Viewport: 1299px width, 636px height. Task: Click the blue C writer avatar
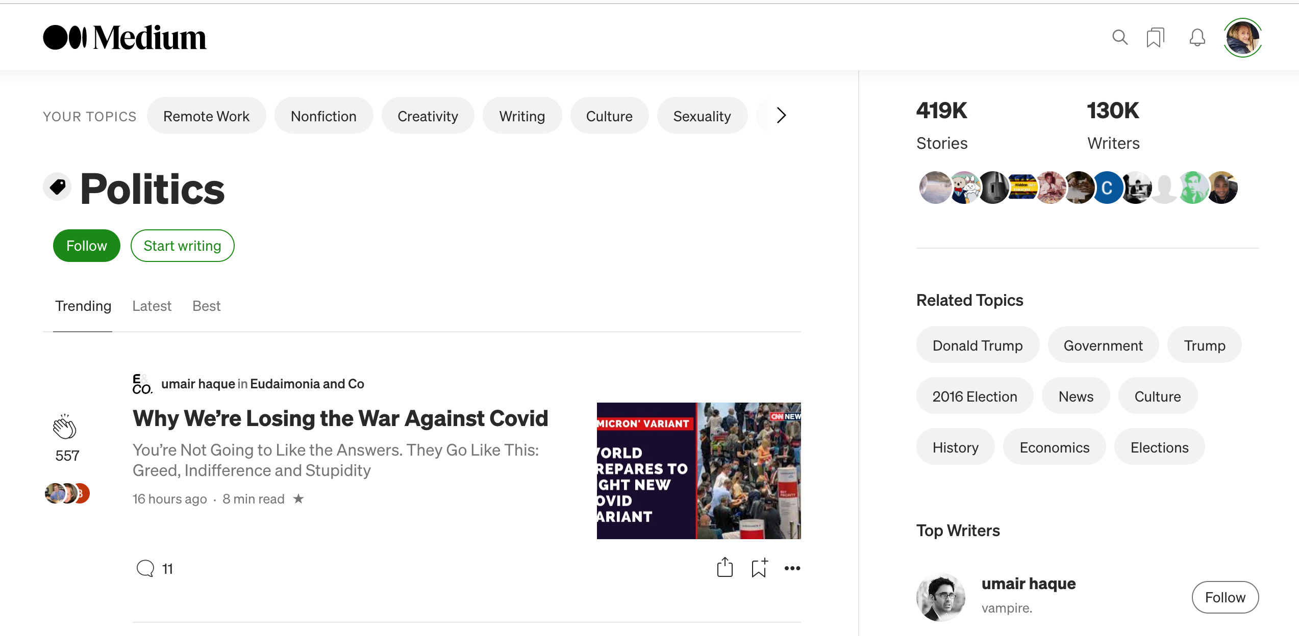[x=1107, y=188]
